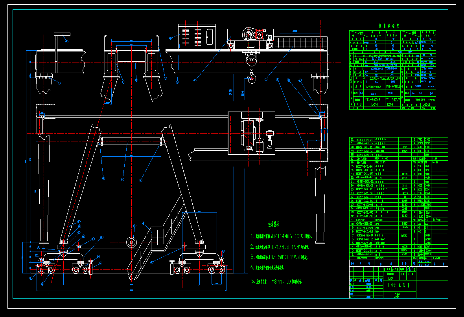The image size is (464, 317).
Task: Click the crane hook in the drawing
Action: [252, 79]
